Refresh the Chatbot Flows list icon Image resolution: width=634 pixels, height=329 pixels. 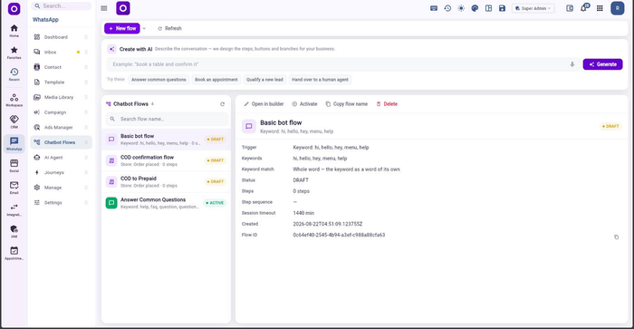(x=223, y=104)
